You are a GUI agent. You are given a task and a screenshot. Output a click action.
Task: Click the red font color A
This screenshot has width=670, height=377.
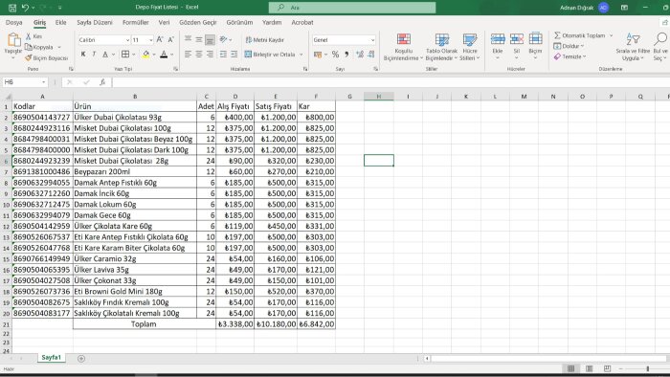point(164,55)
